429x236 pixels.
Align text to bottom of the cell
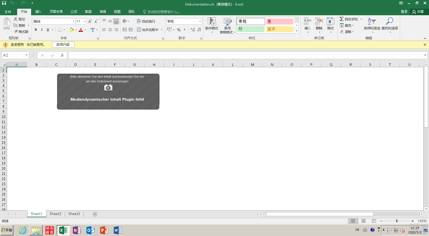click(x=116, y=21)
